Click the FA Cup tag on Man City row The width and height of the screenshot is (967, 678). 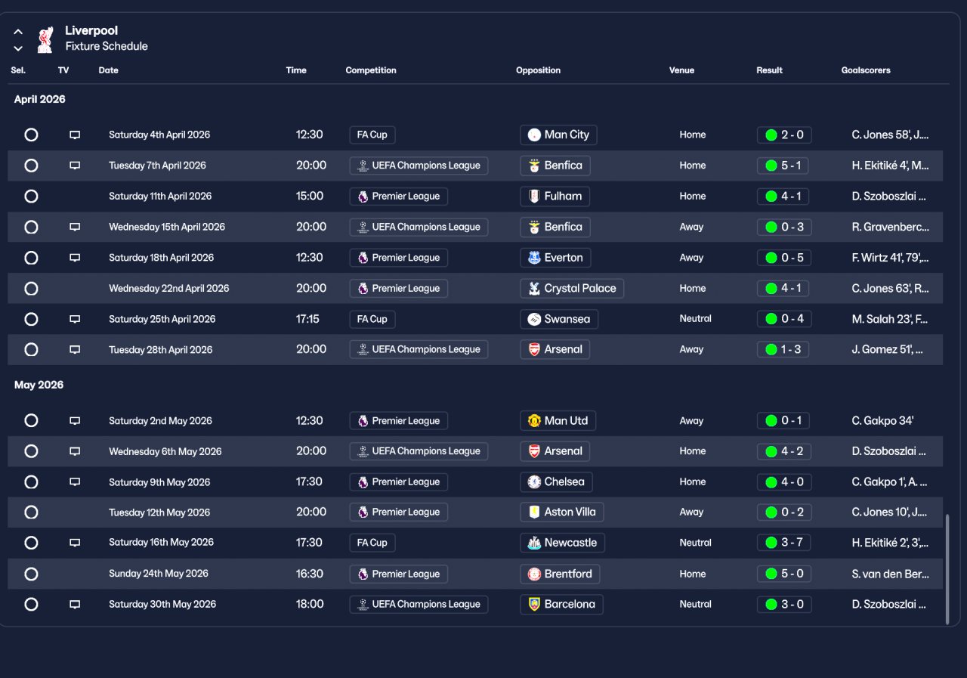372,135
